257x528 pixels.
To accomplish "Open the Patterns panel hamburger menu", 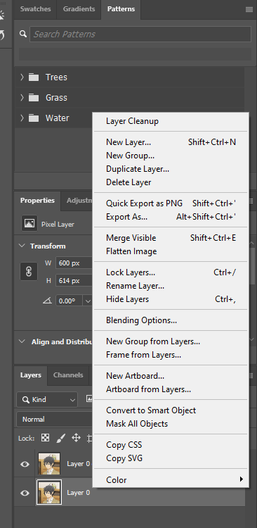I will click(249, 9).
